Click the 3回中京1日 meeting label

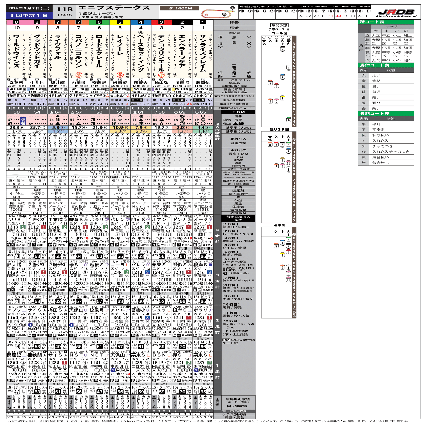(x=29, y=15)
